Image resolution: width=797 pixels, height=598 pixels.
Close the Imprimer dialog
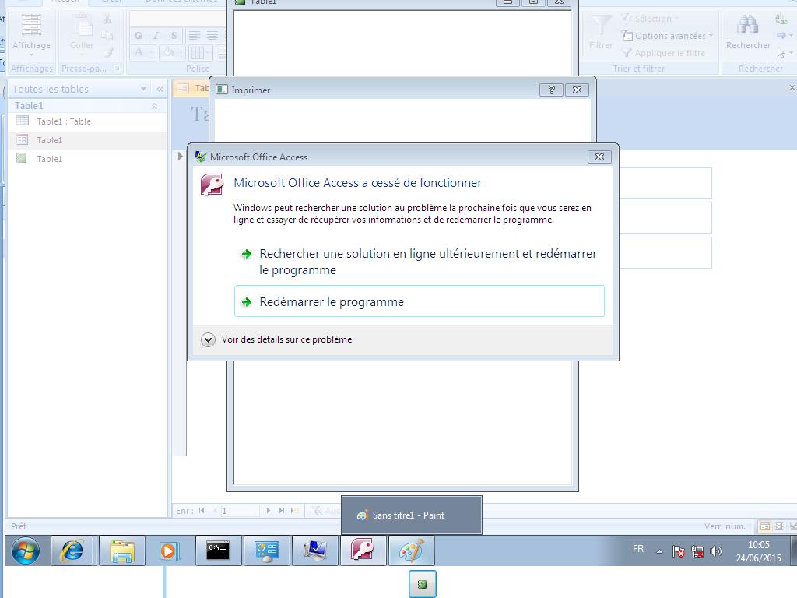pos(577,90)
